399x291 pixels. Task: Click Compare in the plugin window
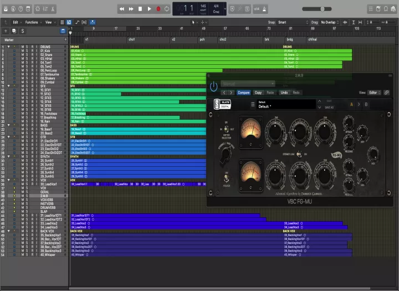tap(243, 93)
